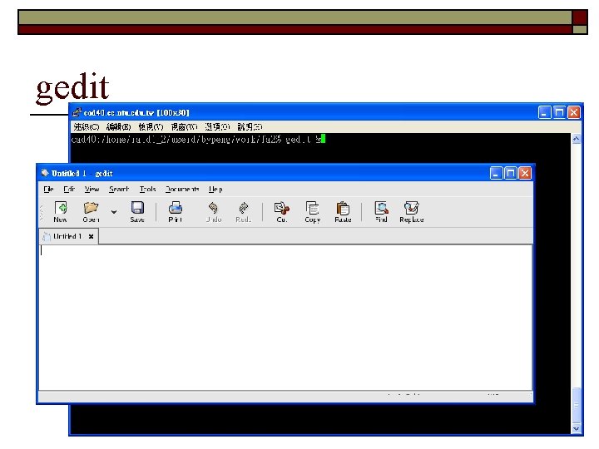Open the Search menu in gedit
The height and width of the screenshot is (449, 599).
119,189
